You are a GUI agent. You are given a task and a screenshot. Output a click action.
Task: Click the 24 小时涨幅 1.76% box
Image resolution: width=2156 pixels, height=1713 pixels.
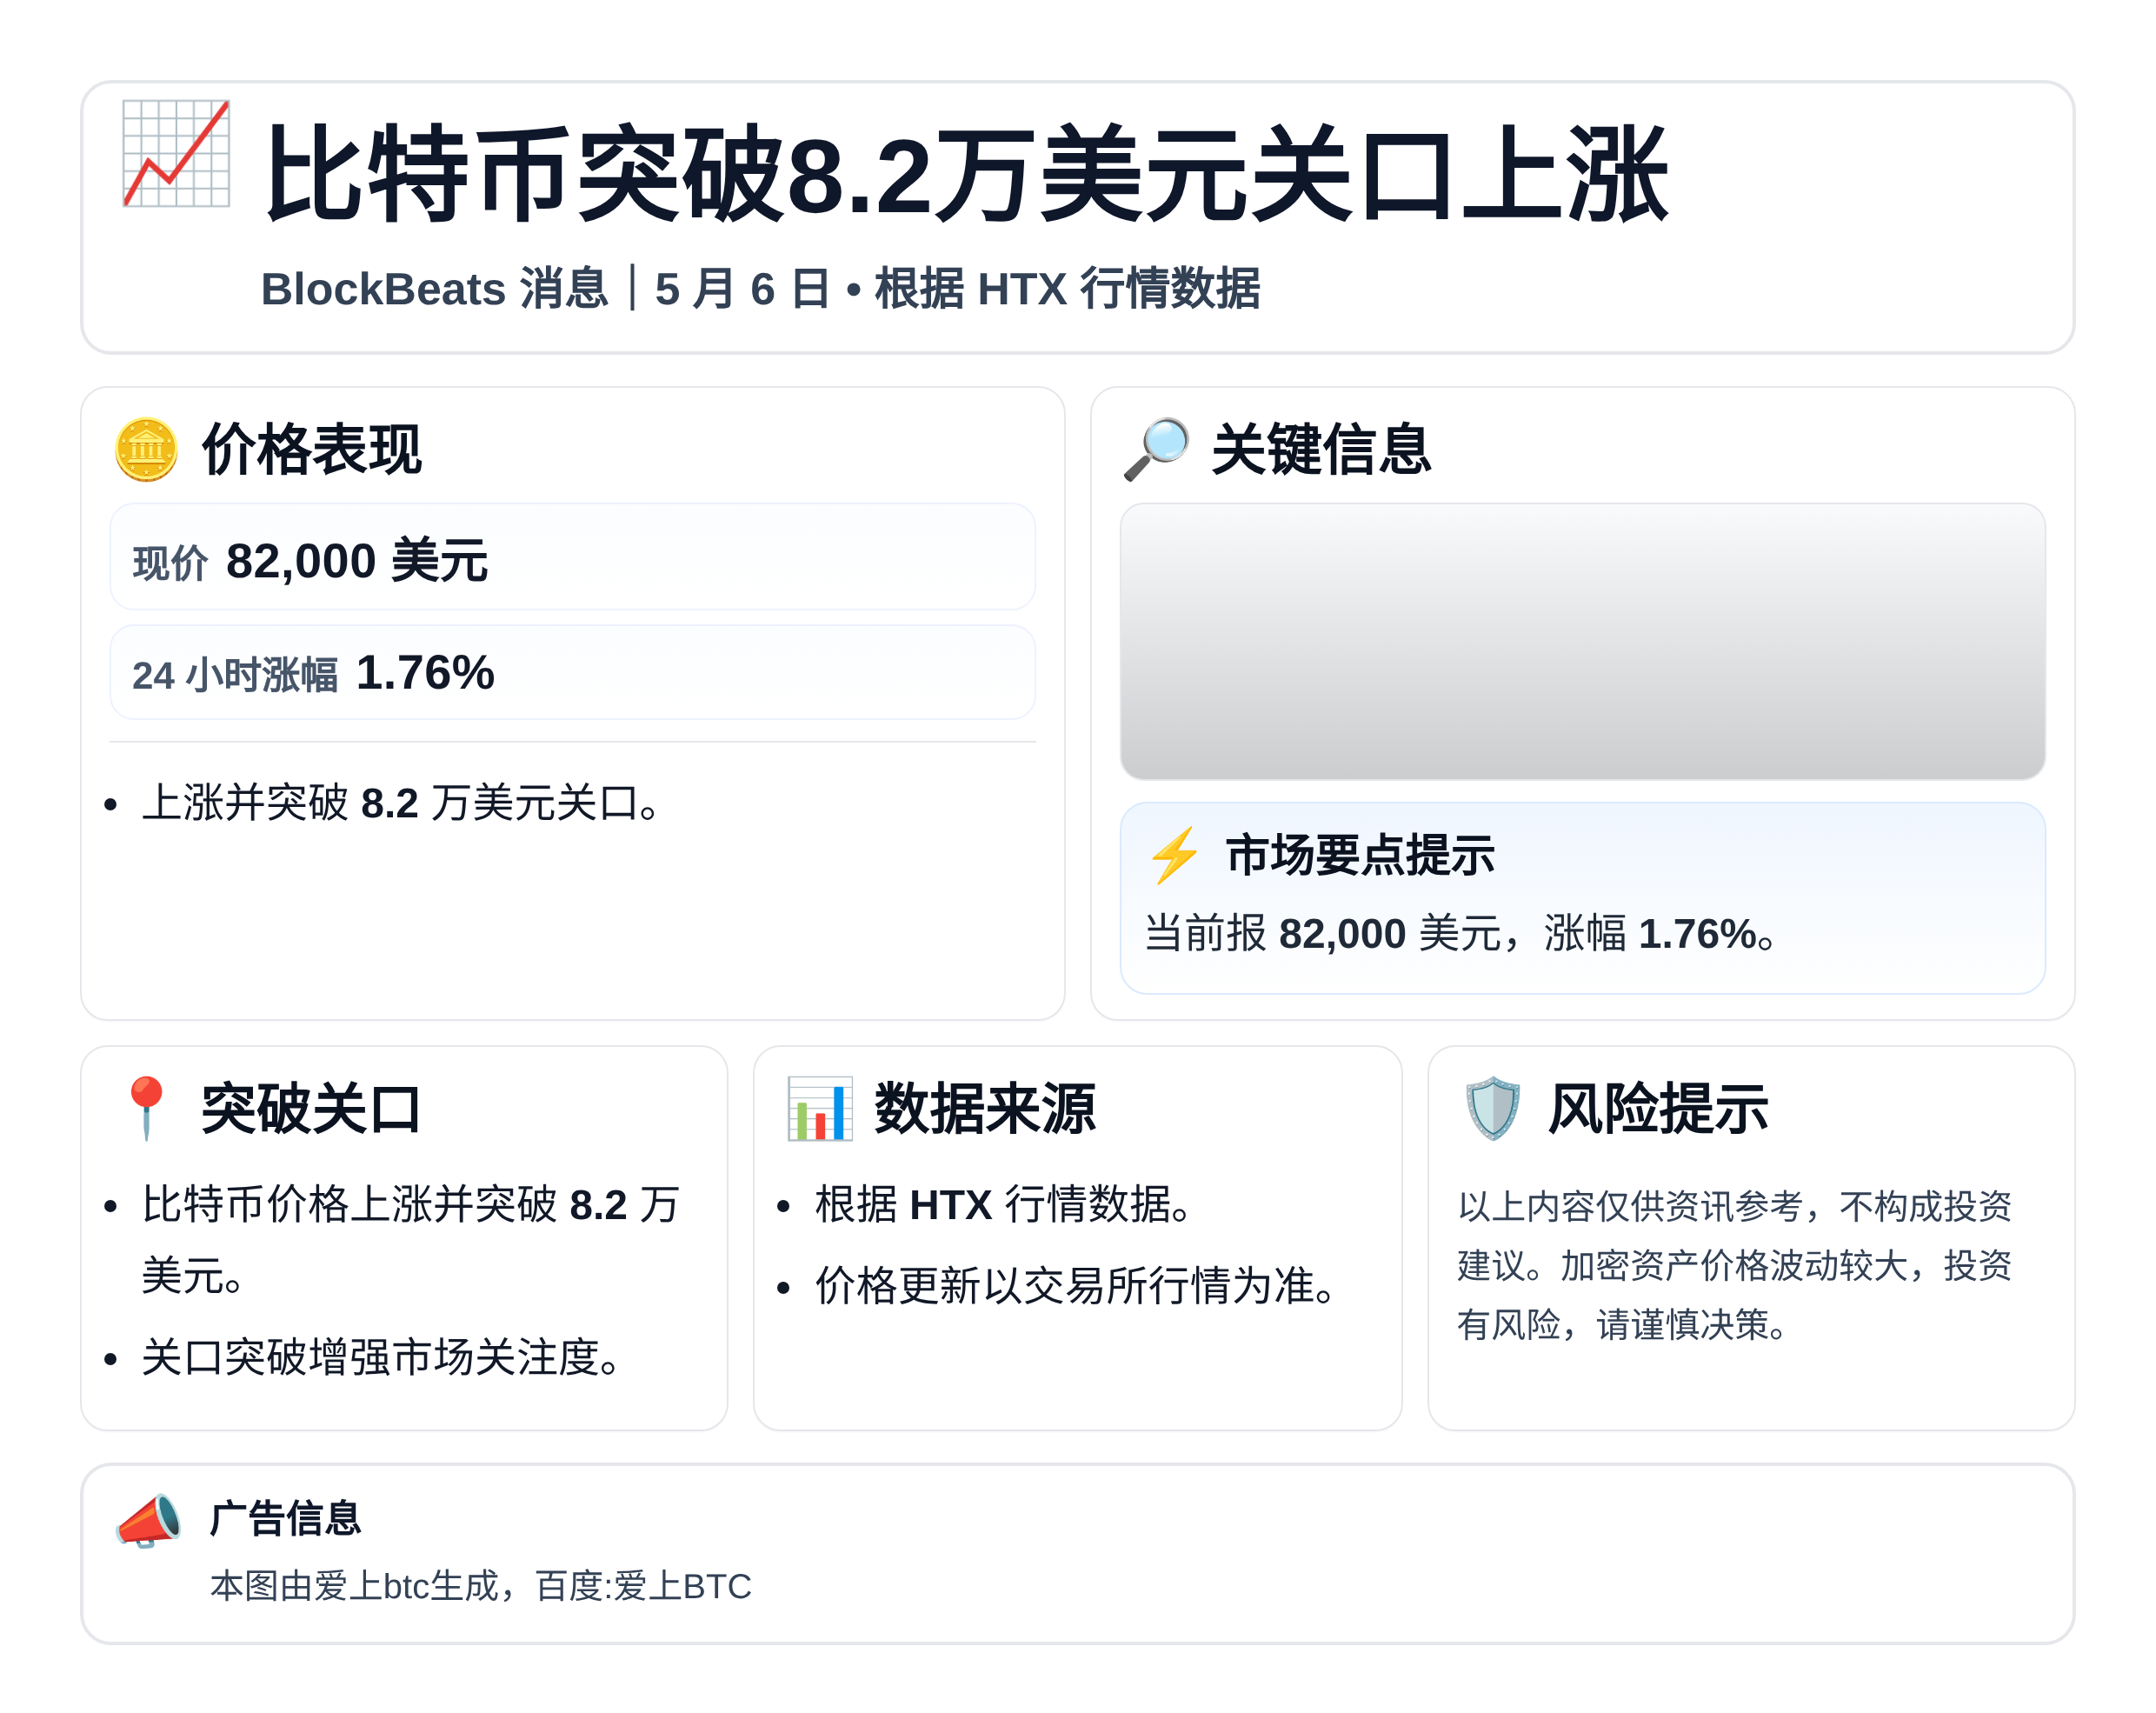tap(572, 672)
